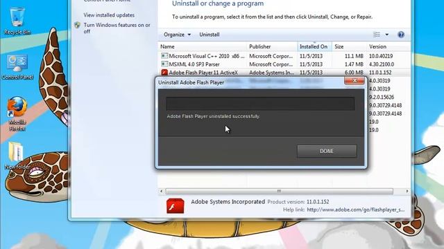The image size is (444, 249).
Task: Click the help question mark icon
Action: pyautogui.click(x=401, y=35)
